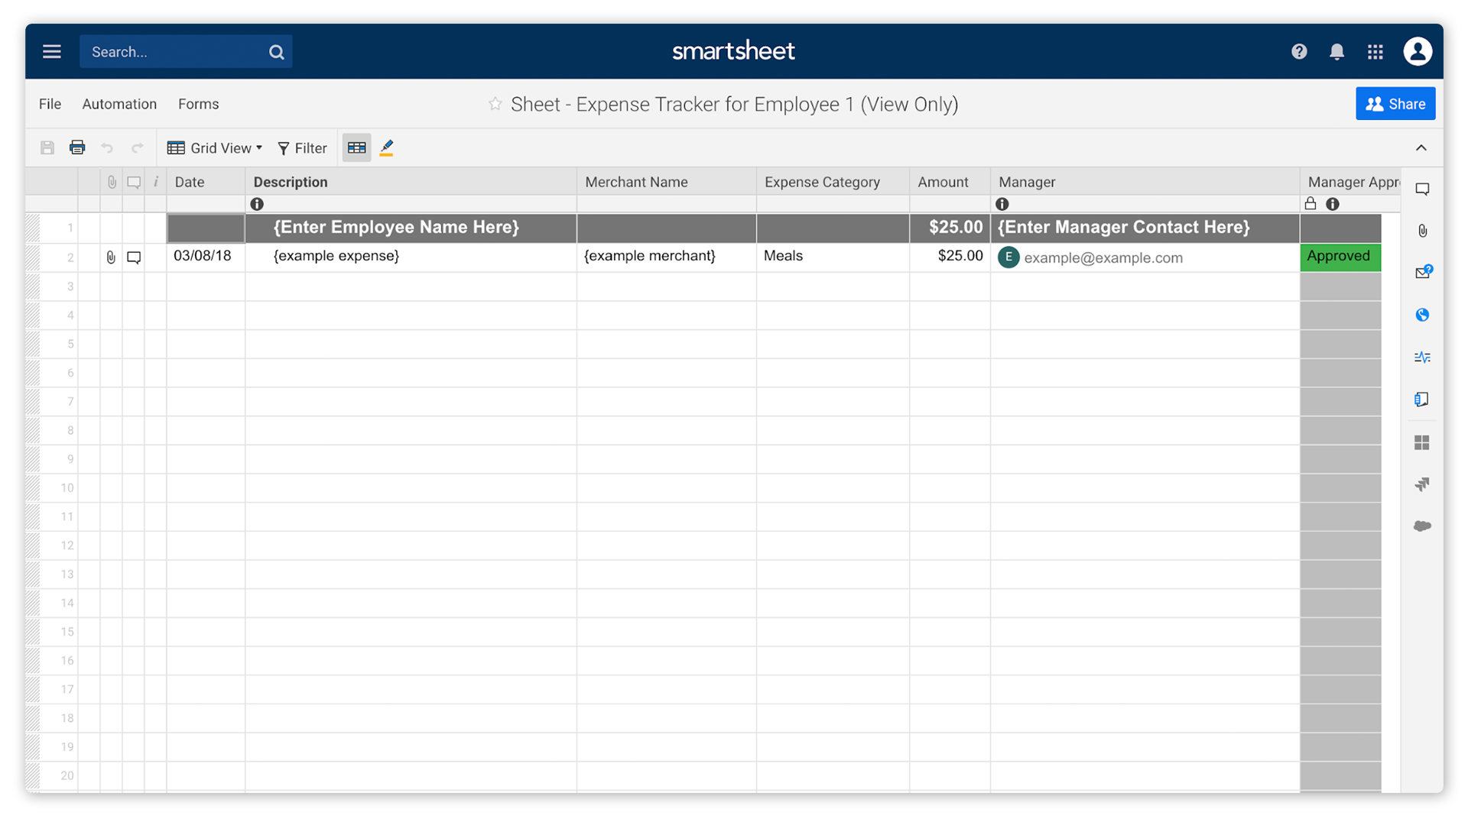Click the highlight changes pencil icon
Screen dimensions: 1468x822
click(387, 147)
